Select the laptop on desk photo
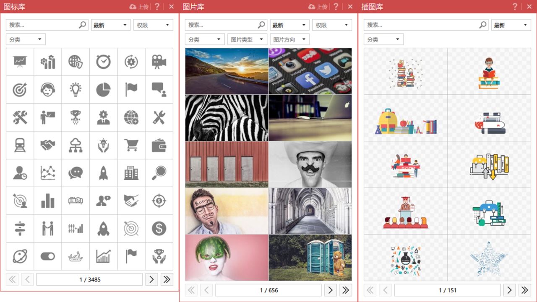537x302 pixels. (310, 118)
